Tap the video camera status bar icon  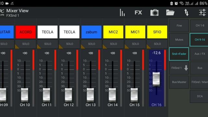pyautogui.click(x=7, y=4)
